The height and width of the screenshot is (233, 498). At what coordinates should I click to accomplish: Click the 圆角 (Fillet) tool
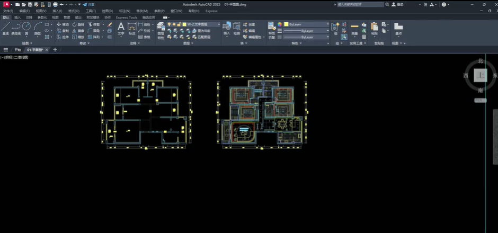pos(94,31)
